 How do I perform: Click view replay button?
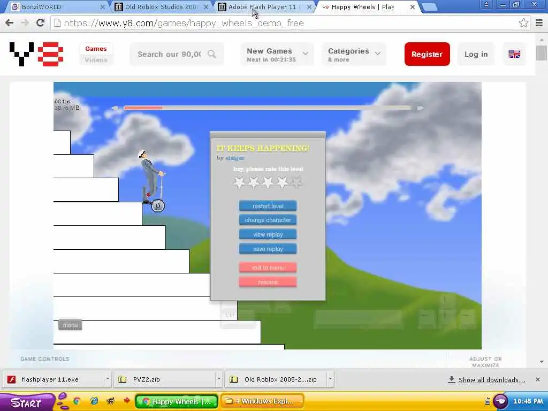pyautogui.click(x=268, y=234)
